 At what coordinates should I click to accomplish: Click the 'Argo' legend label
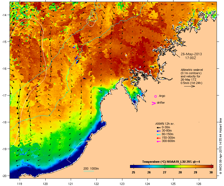(x=162, y=96)
